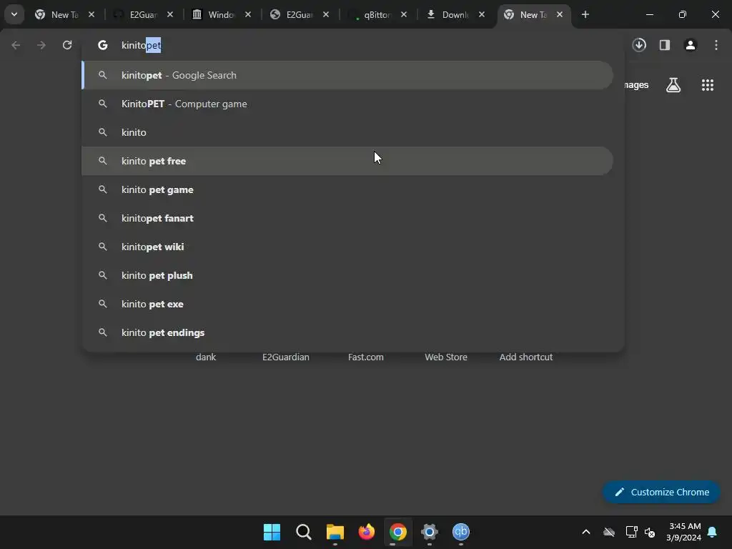The height and width of the screenshot is (549, 732).
Task: Close the first New Tab tab
Action: [91, 14]
